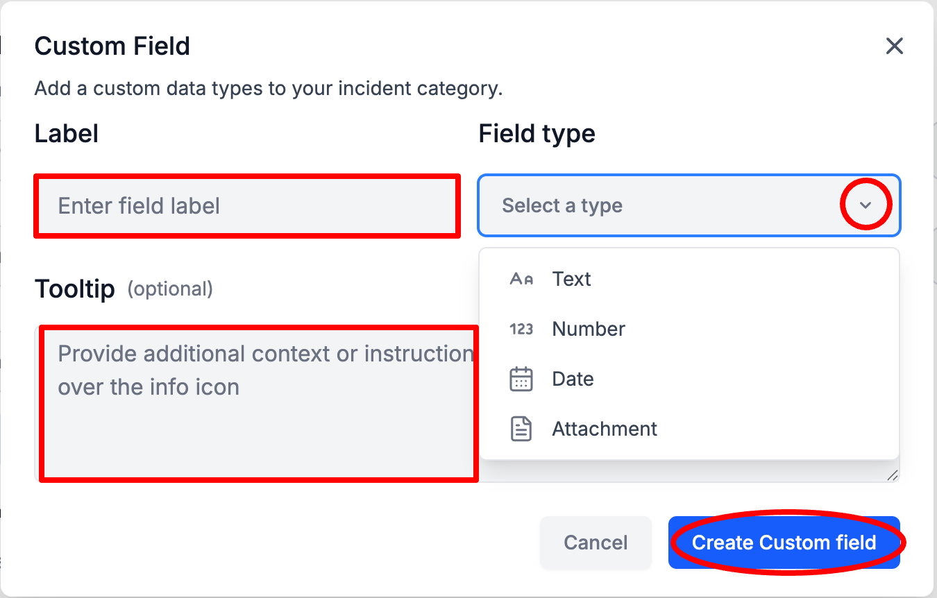
Task: Select Date as the field type
Action: [573, 379]
